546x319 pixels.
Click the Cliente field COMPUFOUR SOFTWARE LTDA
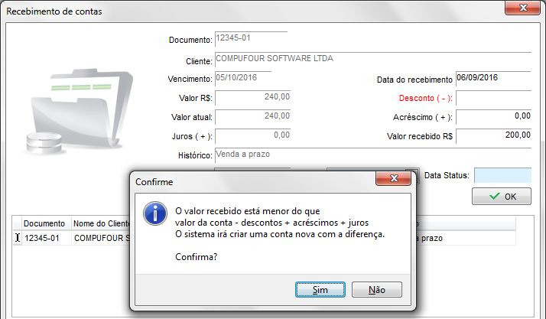pyautogui.click(x=373, y=59)
